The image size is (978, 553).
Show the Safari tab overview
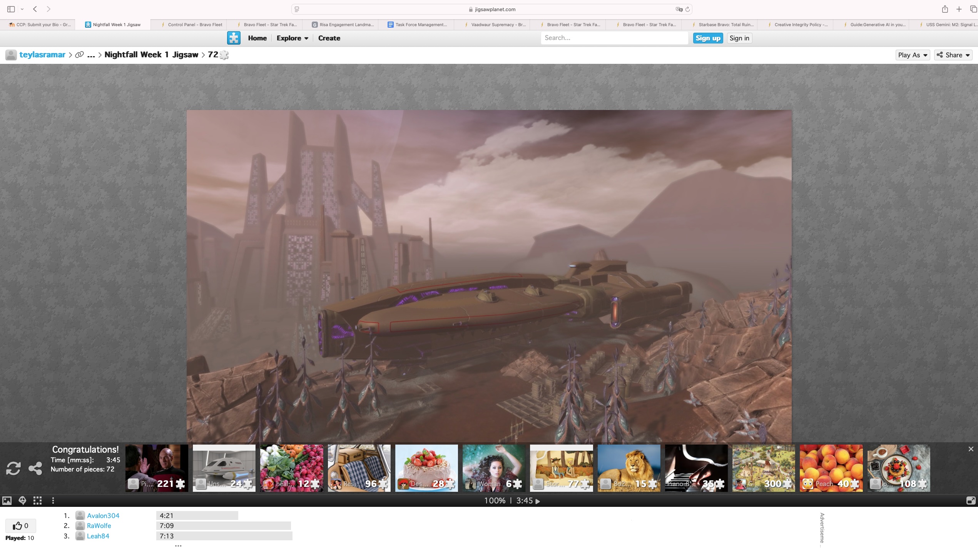pos(973,9)
